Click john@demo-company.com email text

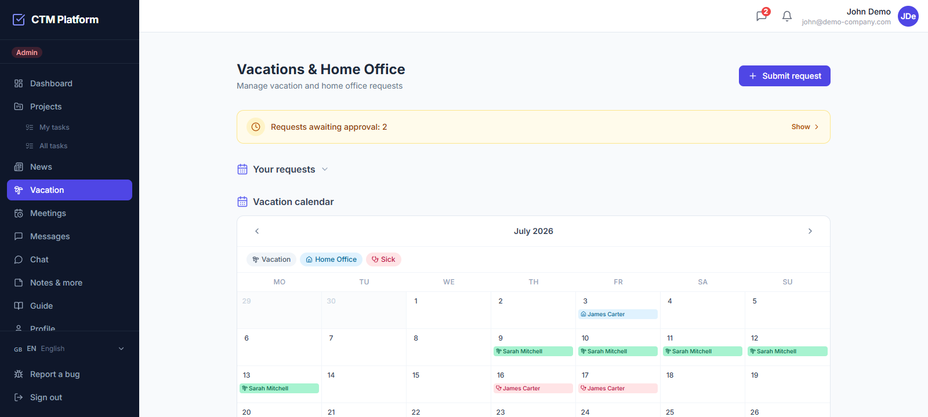pos(846,22)
